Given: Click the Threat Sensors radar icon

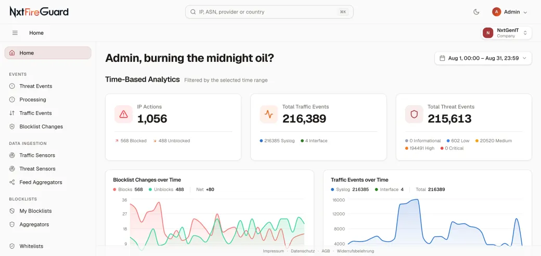Looking at the screenshot, I should [x=12, y=169].
